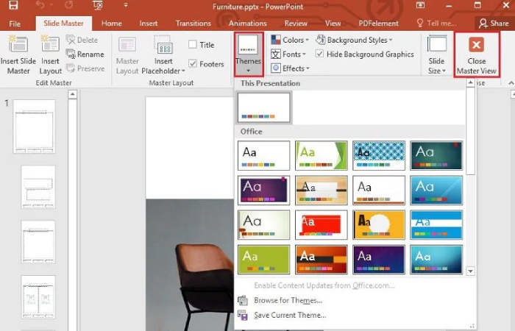The height and width of the screenshot is (331, 515).
Task: Open Customize Quick Access Toolbar arrow
Action: [x=126, y=5]
